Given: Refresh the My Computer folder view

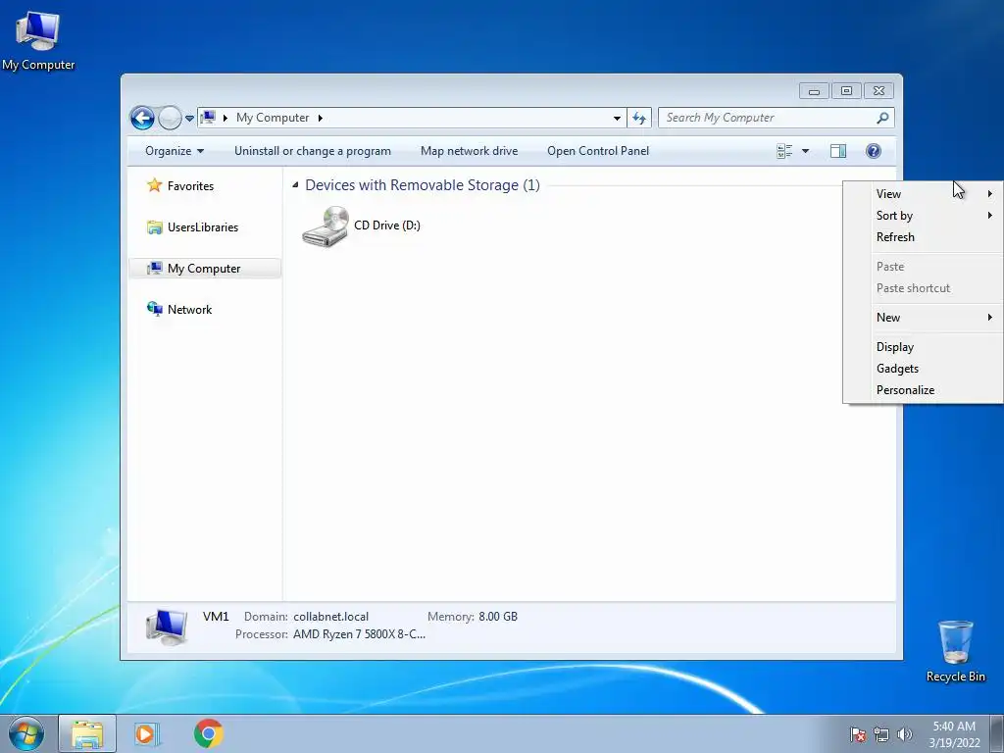Looking at the screenshot, I should [639, 118].
